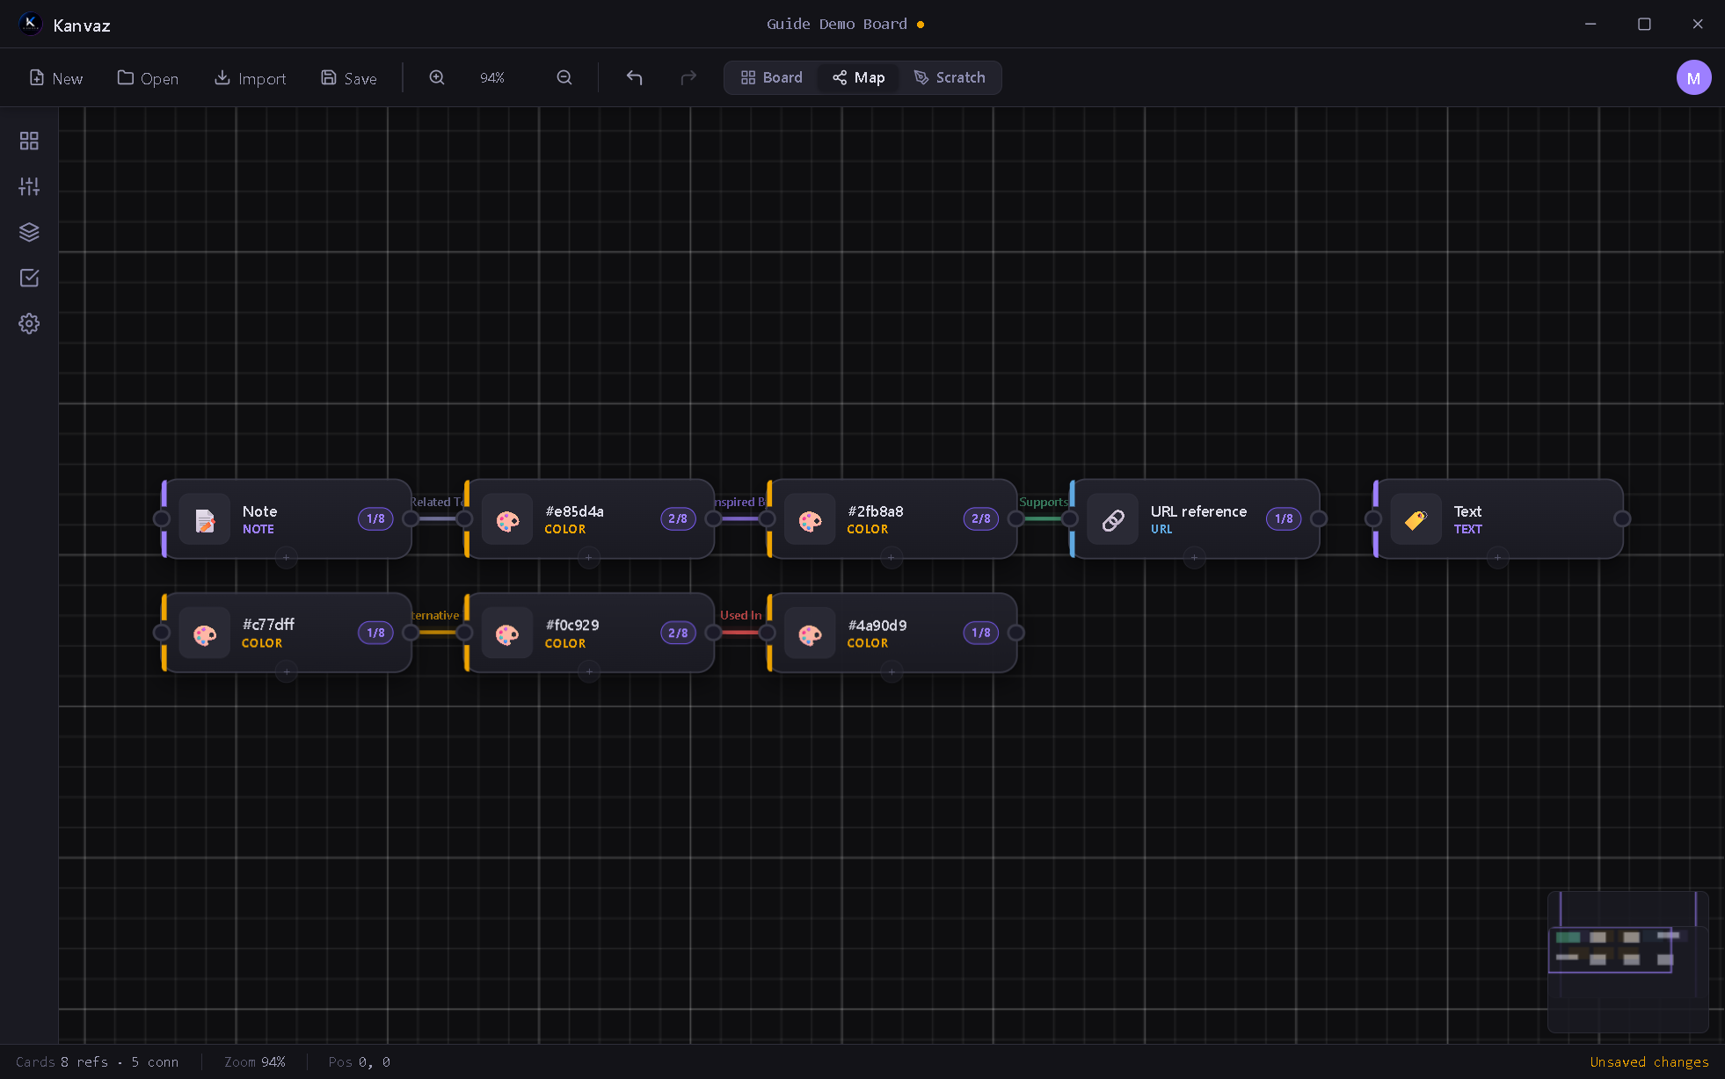The image size is (1725, 1079).
Task: Click the Unsaved changes status text
Action: pyautogui.click(x=1649, y=1062)
